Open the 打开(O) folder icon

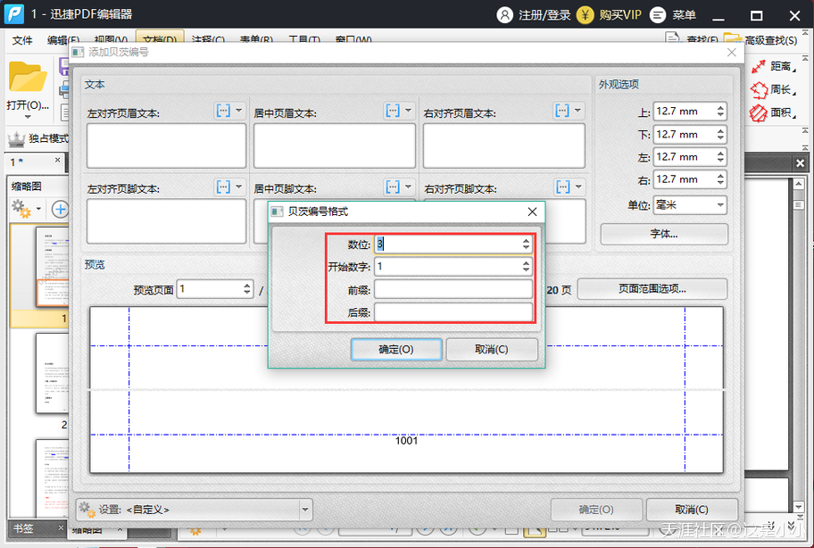[x=27, y=77]
